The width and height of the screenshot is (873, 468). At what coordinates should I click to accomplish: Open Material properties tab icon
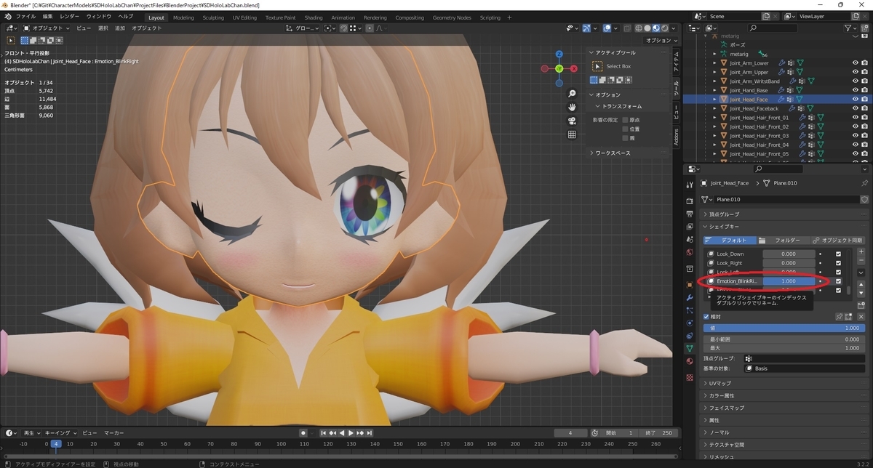[690, 361]
